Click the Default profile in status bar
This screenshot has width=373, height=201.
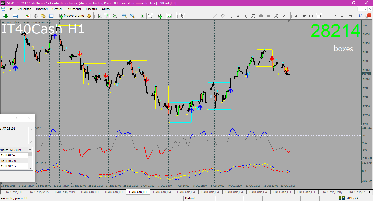pos(190,198)
